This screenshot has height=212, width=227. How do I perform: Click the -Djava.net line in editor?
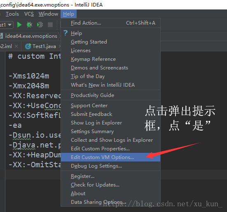click(x=35, y=145)
